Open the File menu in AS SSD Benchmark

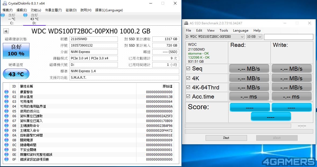click(188, 30)
